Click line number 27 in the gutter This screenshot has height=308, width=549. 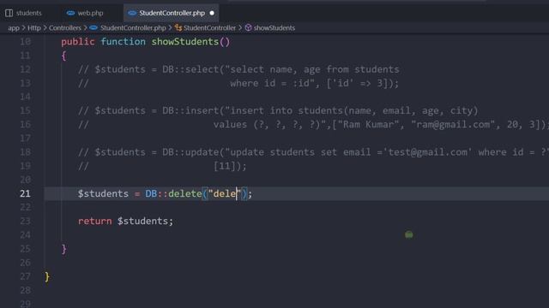pos(25,276)
